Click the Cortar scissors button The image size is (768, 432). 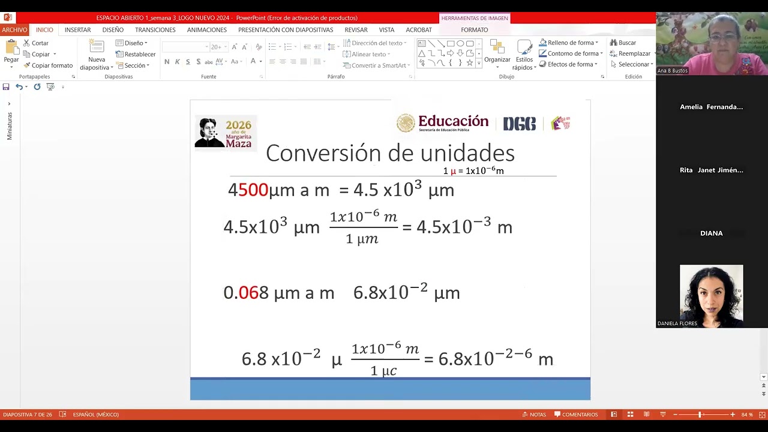pos(36,43)
